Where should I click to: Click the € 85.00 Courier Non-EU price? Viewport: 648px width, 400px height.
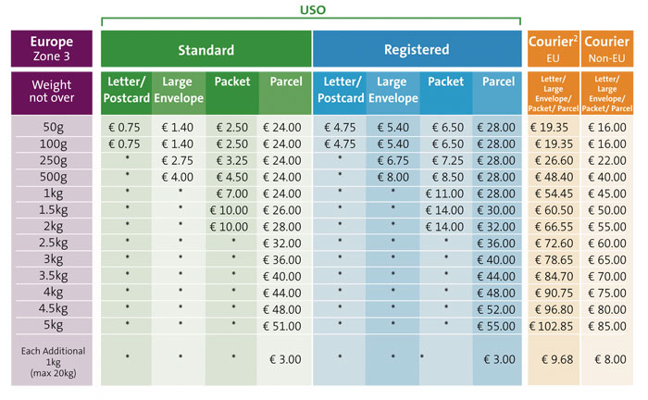pos(606,326)
